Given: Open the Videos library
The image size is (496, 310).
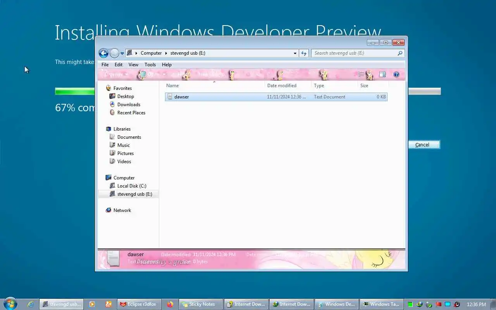Looking at the screenshot, I should click(124, 162).
